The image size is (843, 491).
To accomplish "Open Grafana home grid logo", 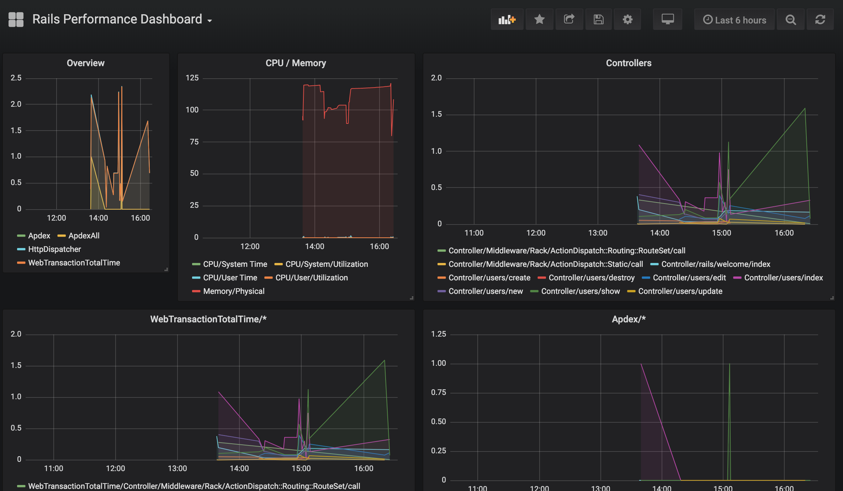I will 16,20.
